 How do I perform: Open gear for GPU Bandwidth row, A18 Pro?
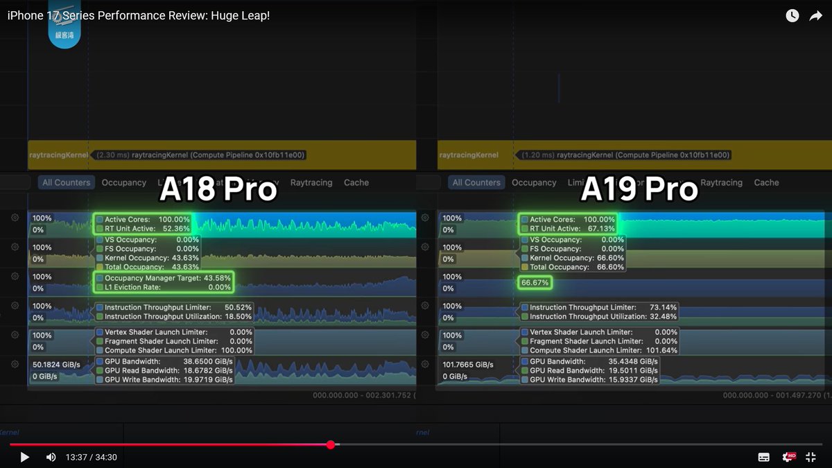(15, 363)
